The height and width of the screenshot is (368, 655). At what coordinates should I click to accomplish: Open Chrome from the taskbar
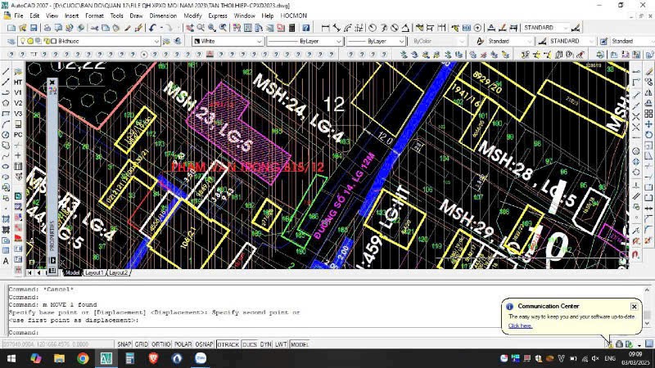click(x=83, y=358)
